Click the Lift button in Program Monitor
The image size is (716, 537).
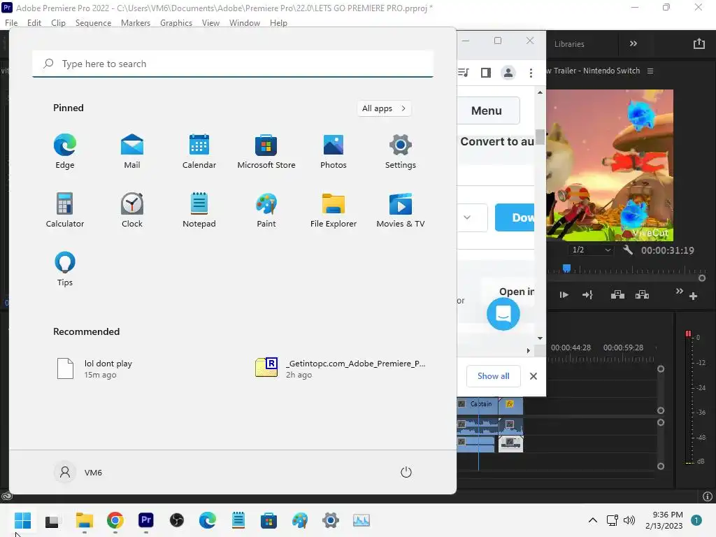coord(617,294)
